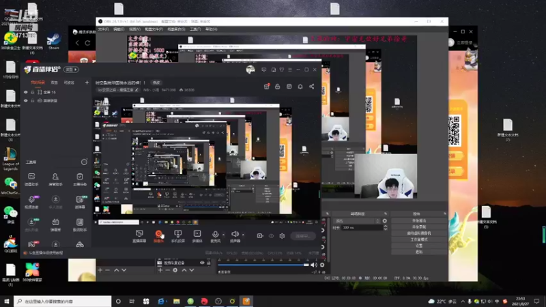Click the refresh arrow in the Tencent window behind
This screenshot has width=546, height=307.
[87, 43]
